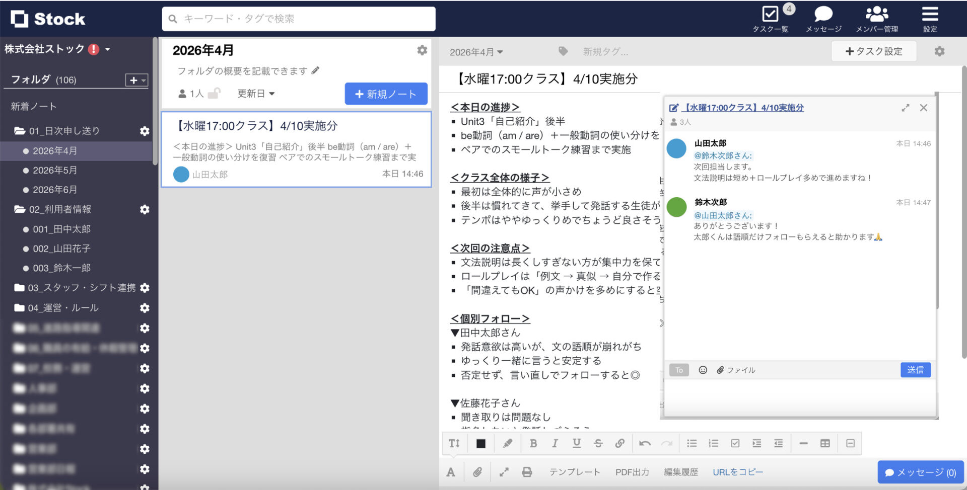Open メンバー管理 member management icon
This screenshot has width=967, height=490.
pos(876,15)
